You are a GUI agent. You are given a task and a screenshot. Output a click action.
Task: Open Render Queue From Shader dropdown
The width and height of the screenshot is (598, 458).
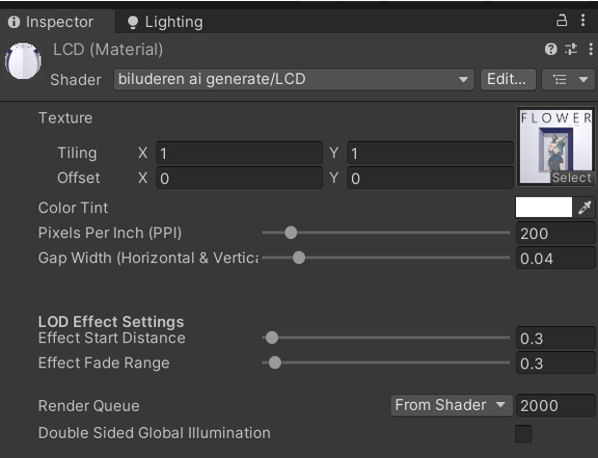click(x=451, y=405)
